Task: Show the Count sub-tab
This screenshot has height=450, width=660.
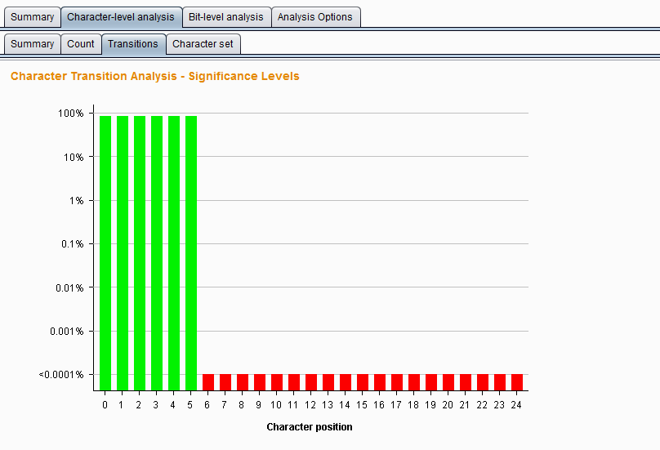Action: pos(81,44)
